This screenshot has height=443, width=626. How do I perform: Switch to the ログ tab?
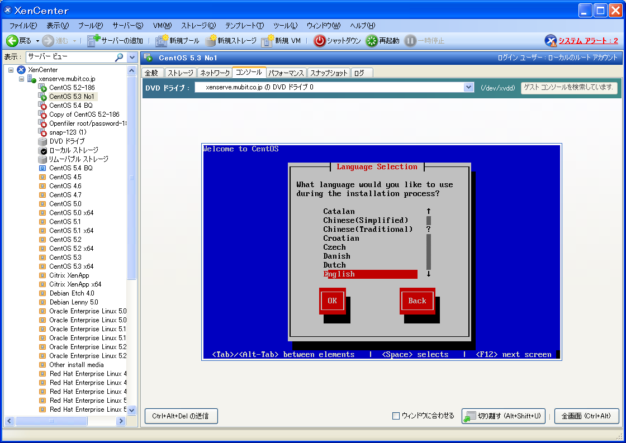(x=362, y=73)
